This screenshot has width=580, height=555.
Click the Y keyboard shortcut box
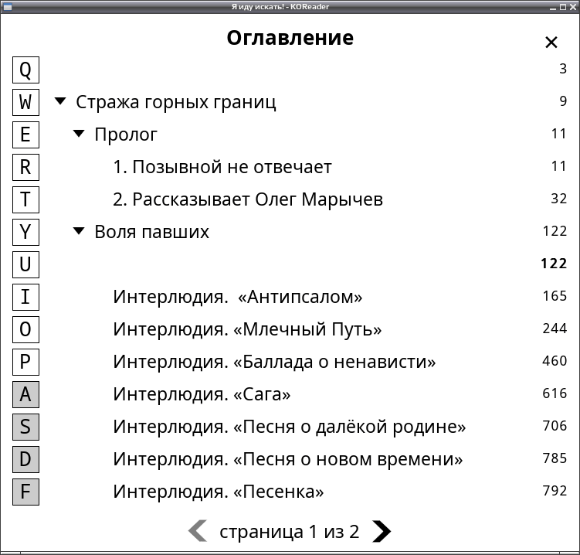coord(26,232)
